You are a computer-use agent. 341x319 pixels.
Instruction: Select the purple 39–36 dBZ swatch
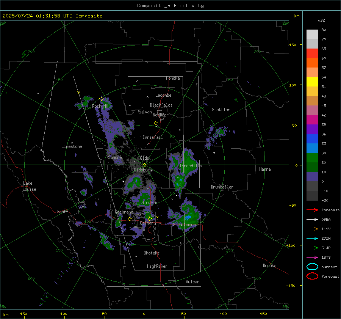tap(312, 129)
